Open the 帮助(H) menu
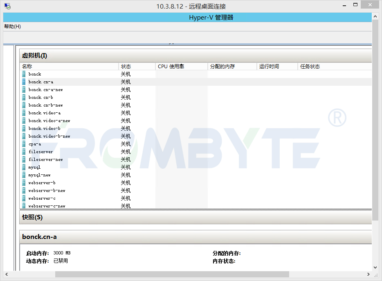 point(12,27)
